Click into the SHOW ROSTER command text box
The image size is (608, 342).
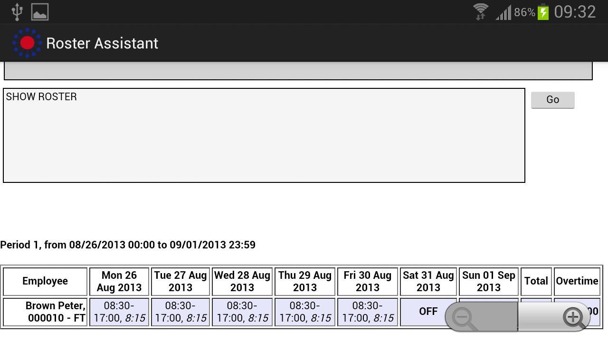tap(264, 135)
